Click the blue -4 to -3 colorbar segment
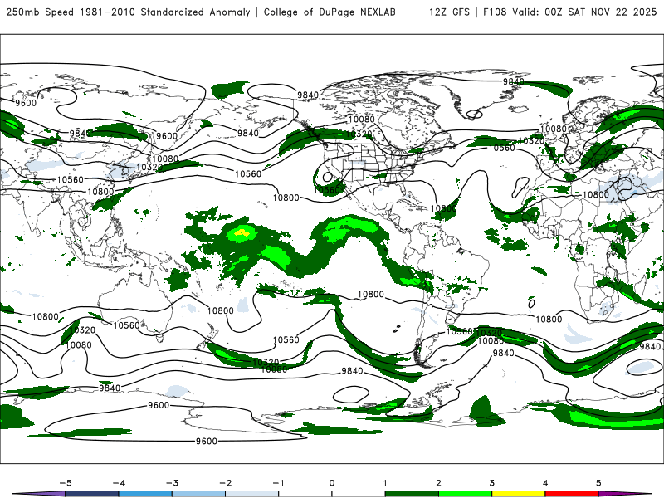Viewport: 664px width, 498px height. (145, 494)
